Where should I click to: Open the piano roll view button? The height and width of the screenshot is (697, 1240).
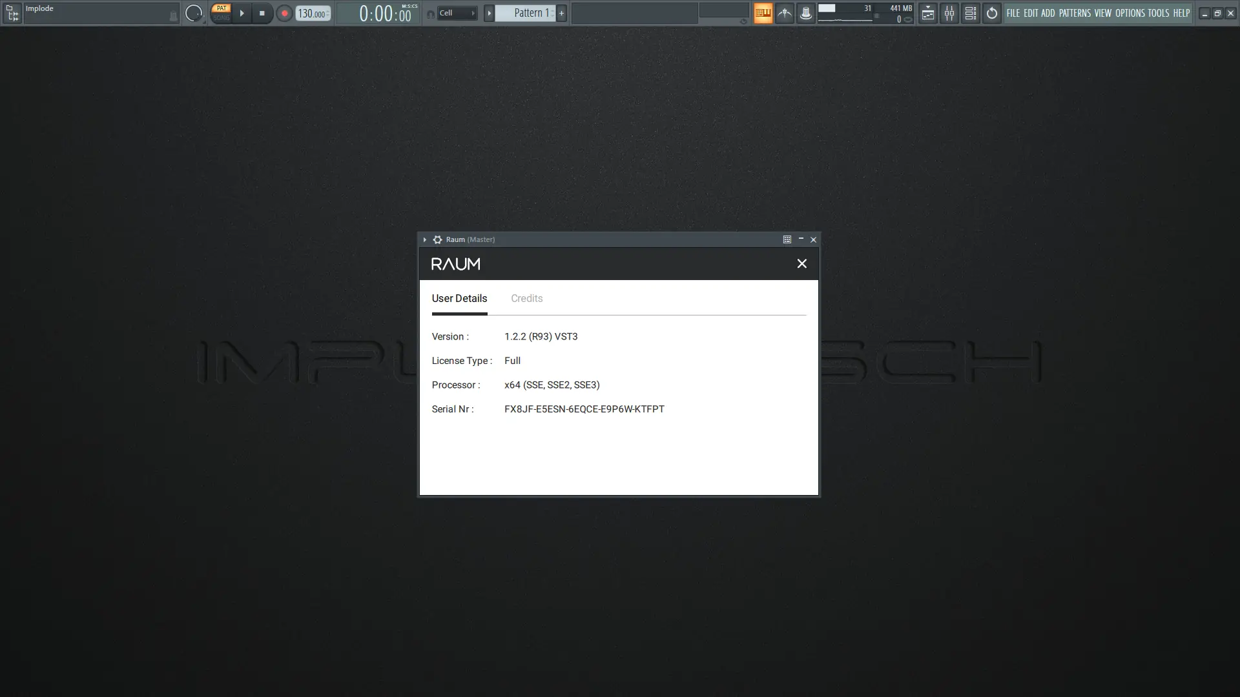(x=763, y=13)
